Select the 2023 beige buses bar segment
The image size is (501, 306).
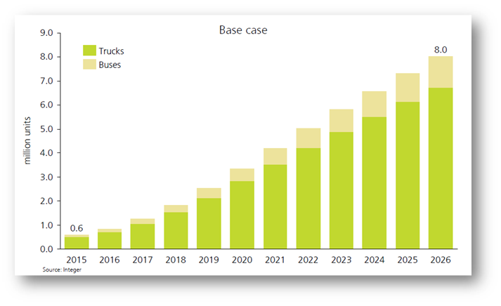pyautogui.click(x=341, y=121)
